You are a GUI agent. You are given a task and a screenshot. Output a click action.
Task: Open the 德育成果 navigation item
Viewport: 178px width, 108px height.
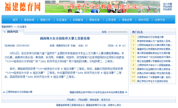point(127,20)
